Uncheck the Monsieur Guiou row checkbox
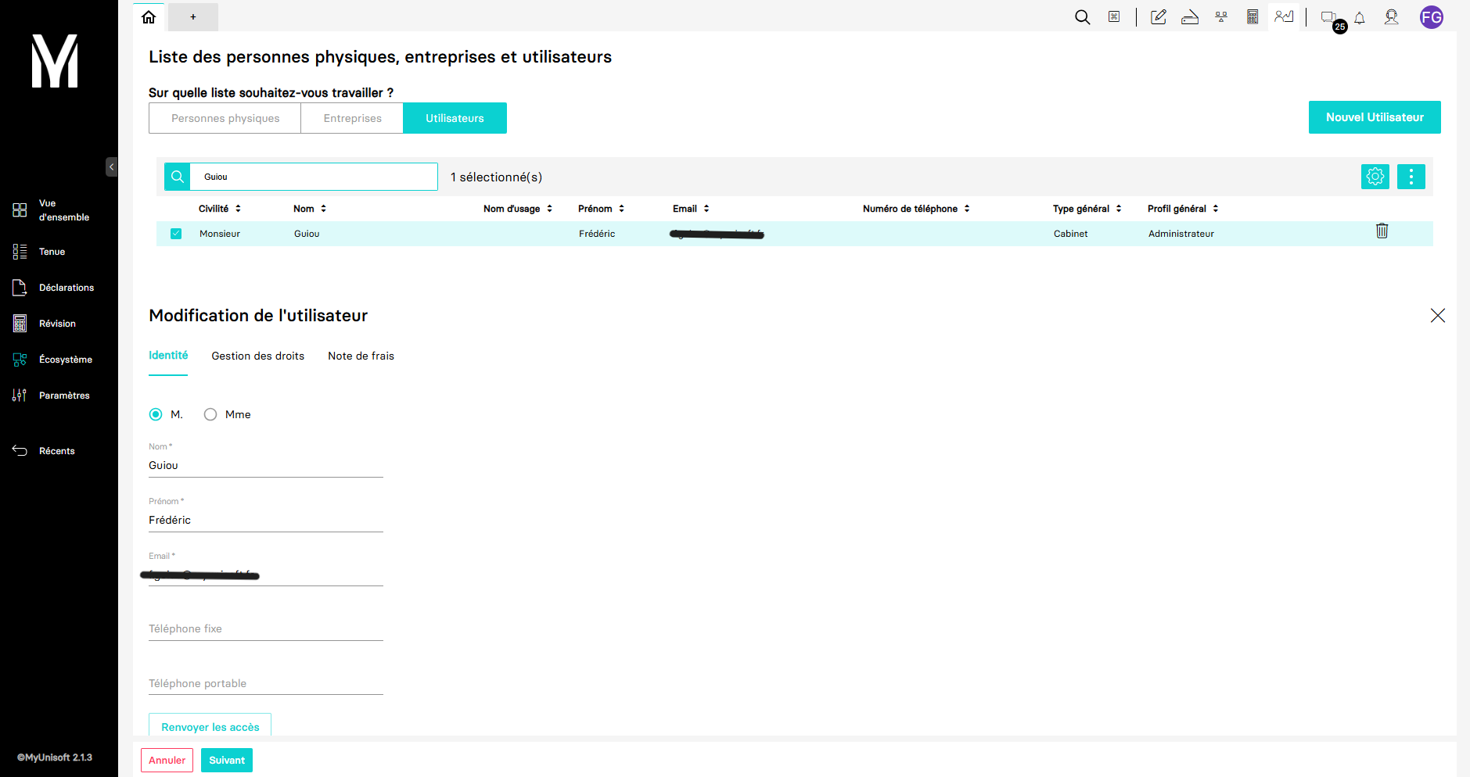The width and height of the screenshot is (1470, 777). pos(176,234)
